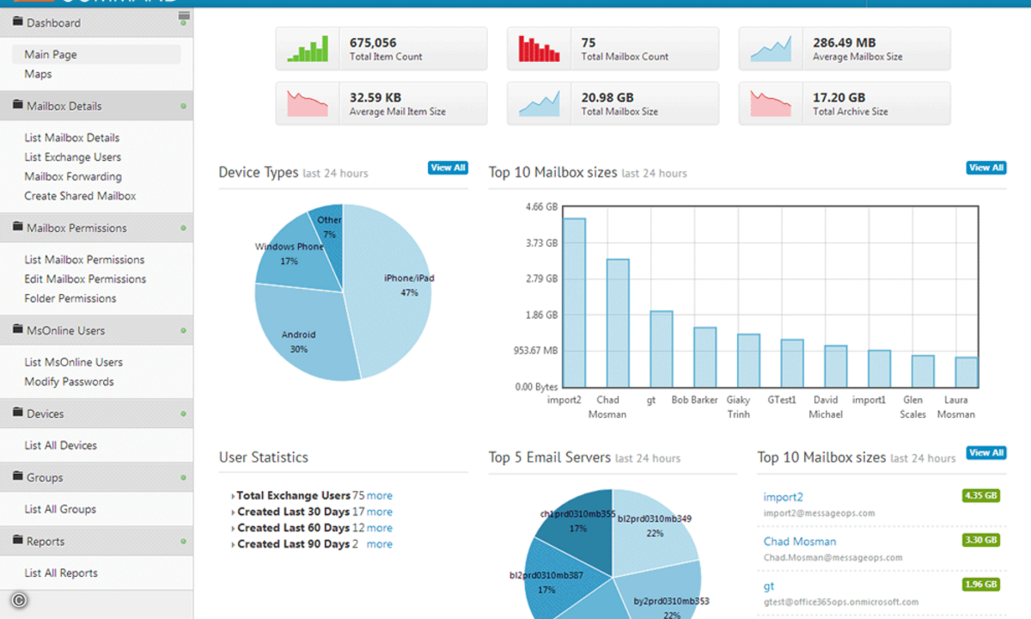The width and height of the screenshot is (1031, 619).
Task: Open Create Shared Mailbox page
Action: pyautogui.click(x=80, y=196)
